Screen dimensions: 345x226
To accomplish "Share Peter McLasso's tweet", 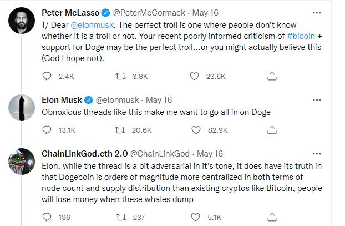I will click(272, 76).
